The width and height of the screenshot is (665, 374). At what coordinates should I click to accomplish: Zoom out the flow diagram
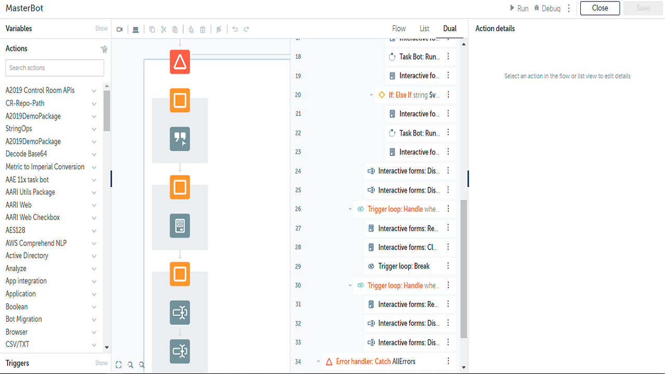pyautogui.click(x=130, y=365)
